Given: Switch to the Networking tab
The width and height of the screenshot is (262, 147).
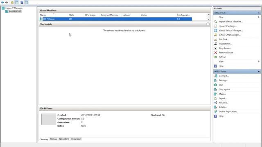Looking at the screenshot, I should click(x=64, y=139).
